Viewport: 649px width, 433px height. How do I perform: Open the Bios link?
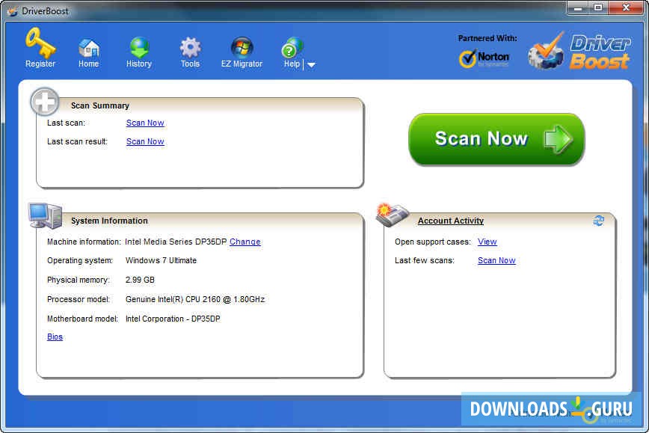pyautogui.click(x=55, y=337)
